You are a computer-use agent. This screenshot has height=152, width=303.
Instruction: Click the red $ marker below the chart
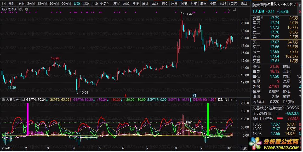tap(125, 95)
